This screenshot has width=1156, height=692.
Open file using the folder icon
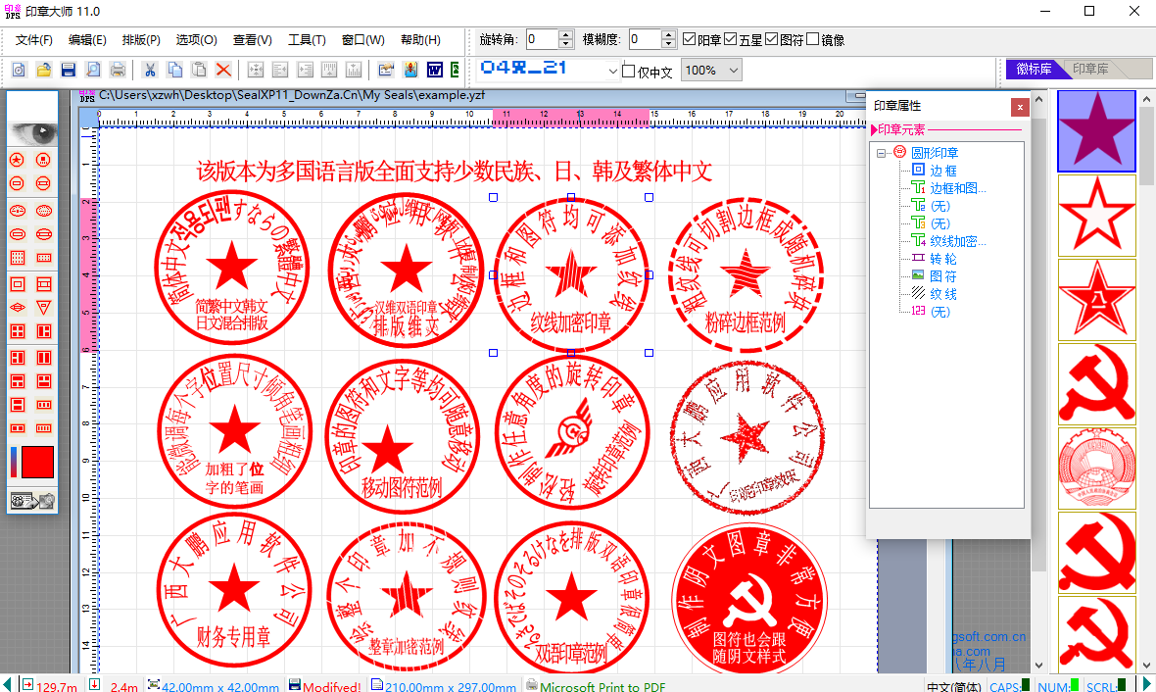(x=44, y=70)
